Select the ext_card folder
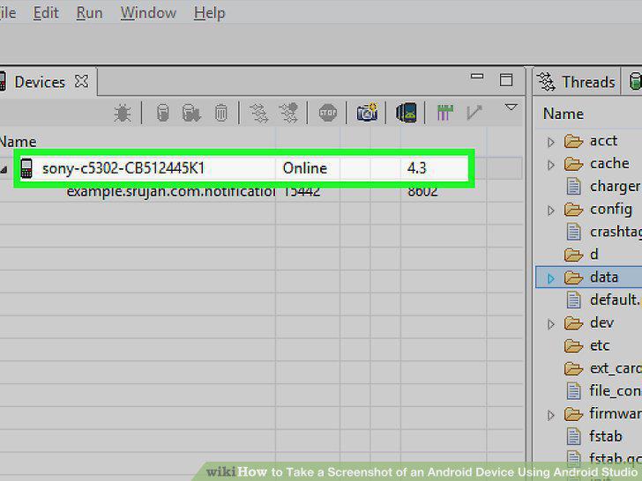642x481 pixels. [x=616, y=368]
